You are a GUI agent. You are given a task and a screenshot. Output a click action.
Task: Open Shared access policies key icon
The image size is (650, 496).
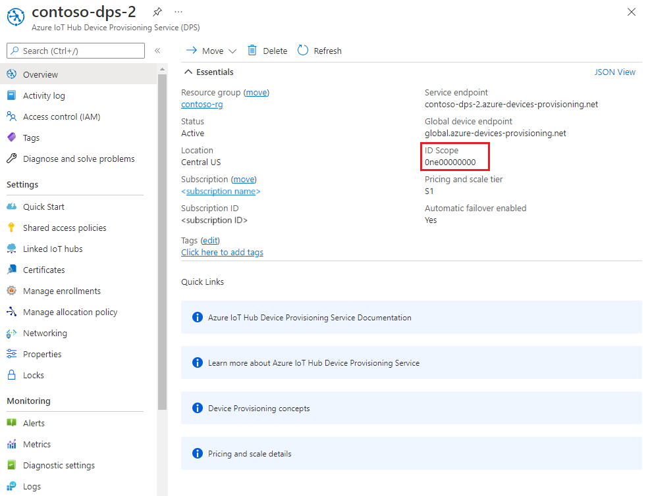[11, 228]
